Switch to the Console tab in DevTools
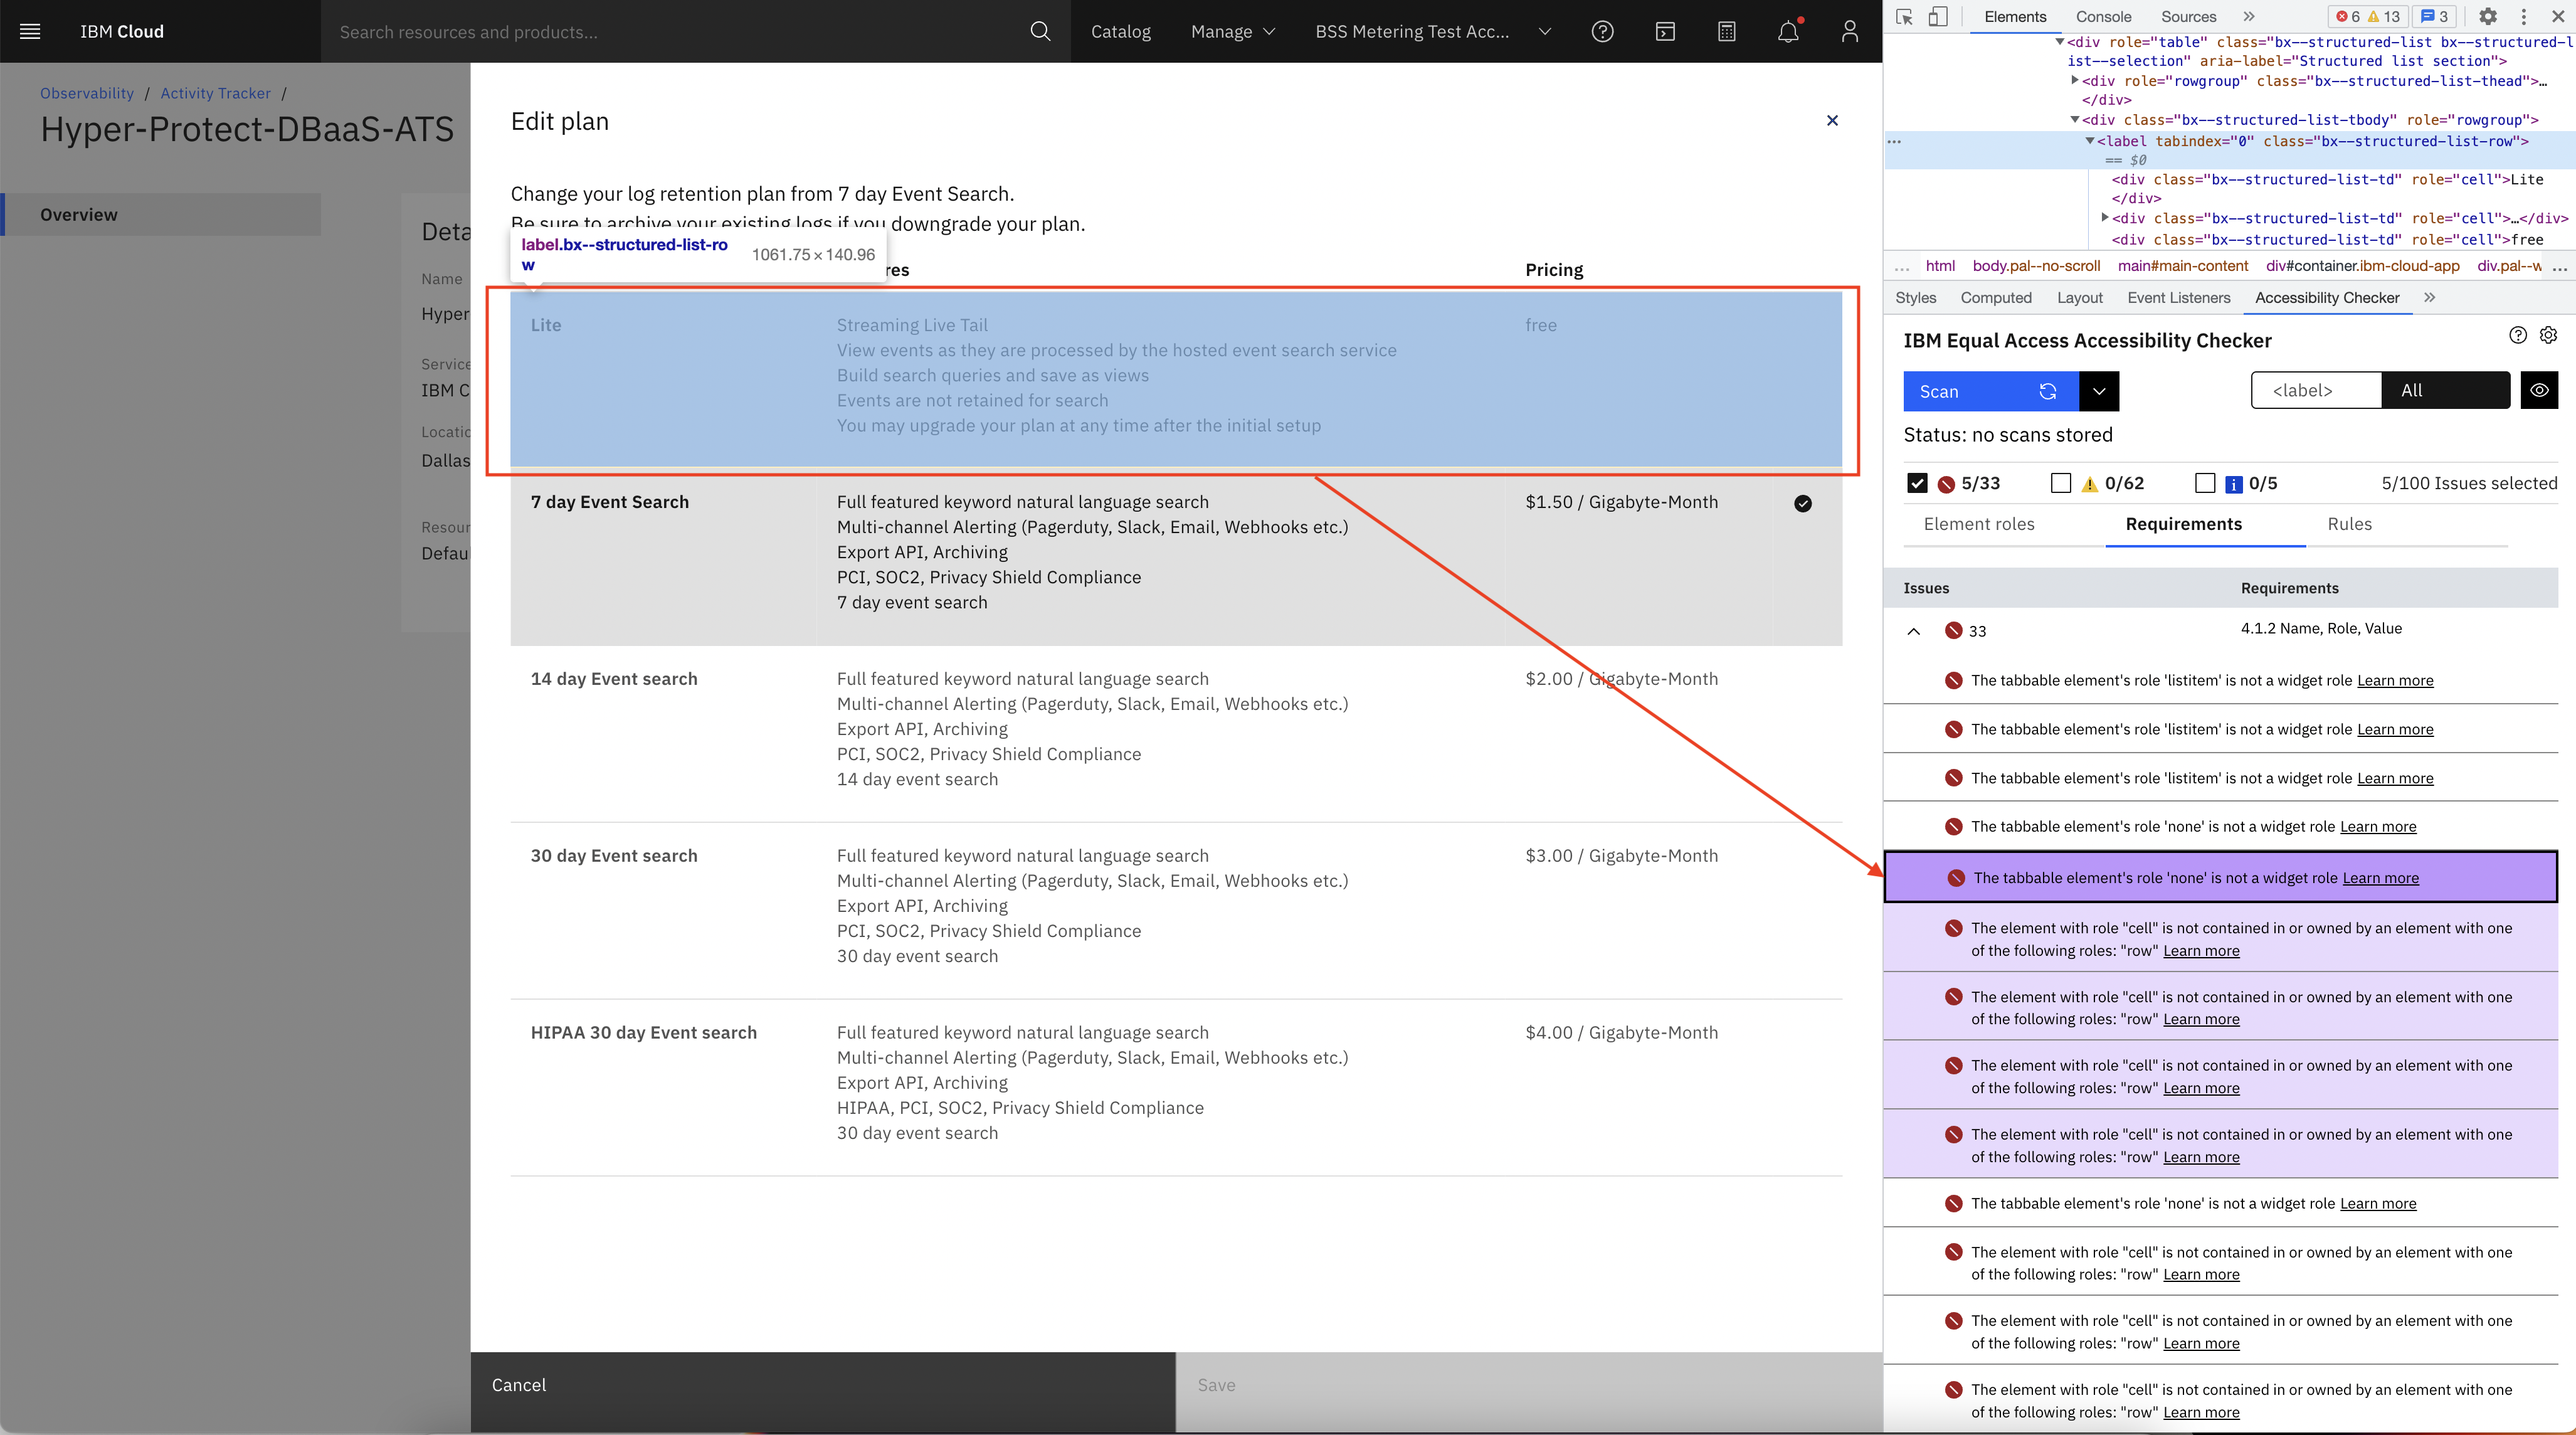2576x1435 pixels. pos(2103,16)
